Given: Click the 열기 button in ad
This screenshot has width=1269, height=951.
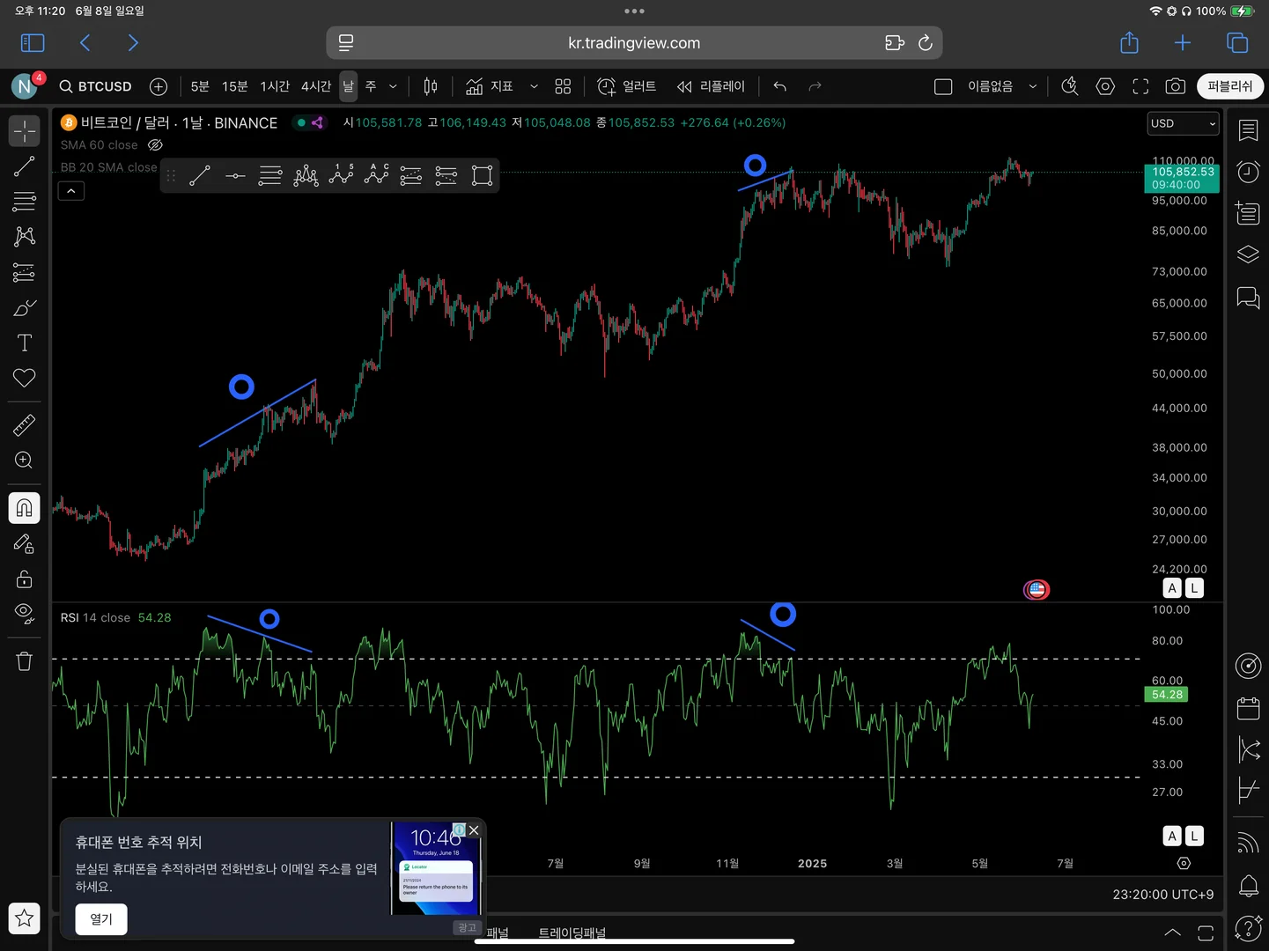Looking at the screenshot, I should click(x=101, y=919).
